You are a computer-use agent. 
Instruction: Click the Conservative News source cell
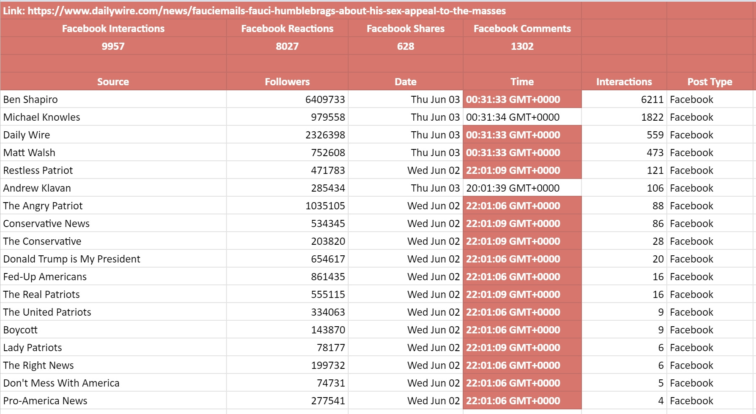pyautogui.click(x=113, y=223)
